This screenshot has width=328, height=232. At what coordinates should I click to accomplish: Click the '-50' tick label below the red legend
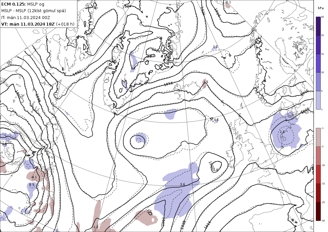323,221
